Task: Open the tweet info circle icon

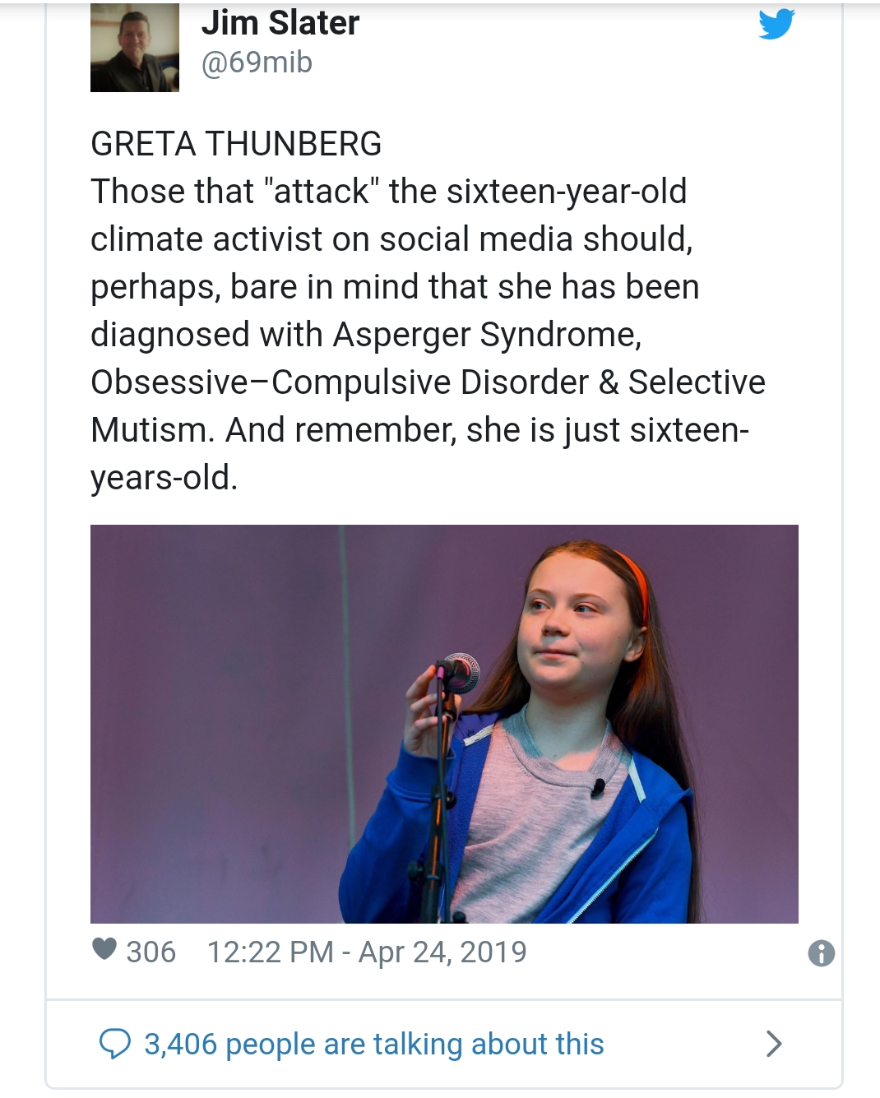Action: (821, 953)
